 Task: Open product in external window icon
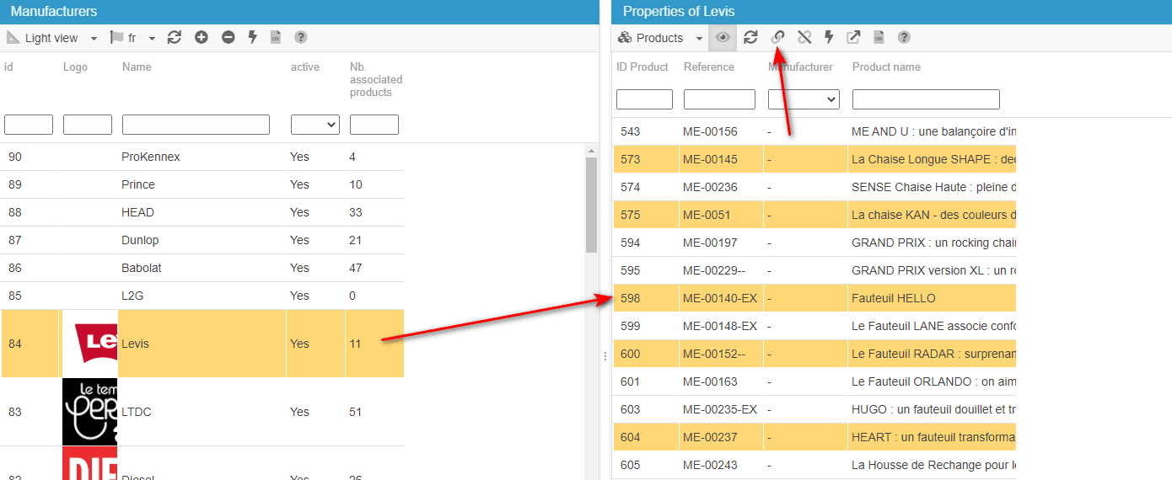853,37
